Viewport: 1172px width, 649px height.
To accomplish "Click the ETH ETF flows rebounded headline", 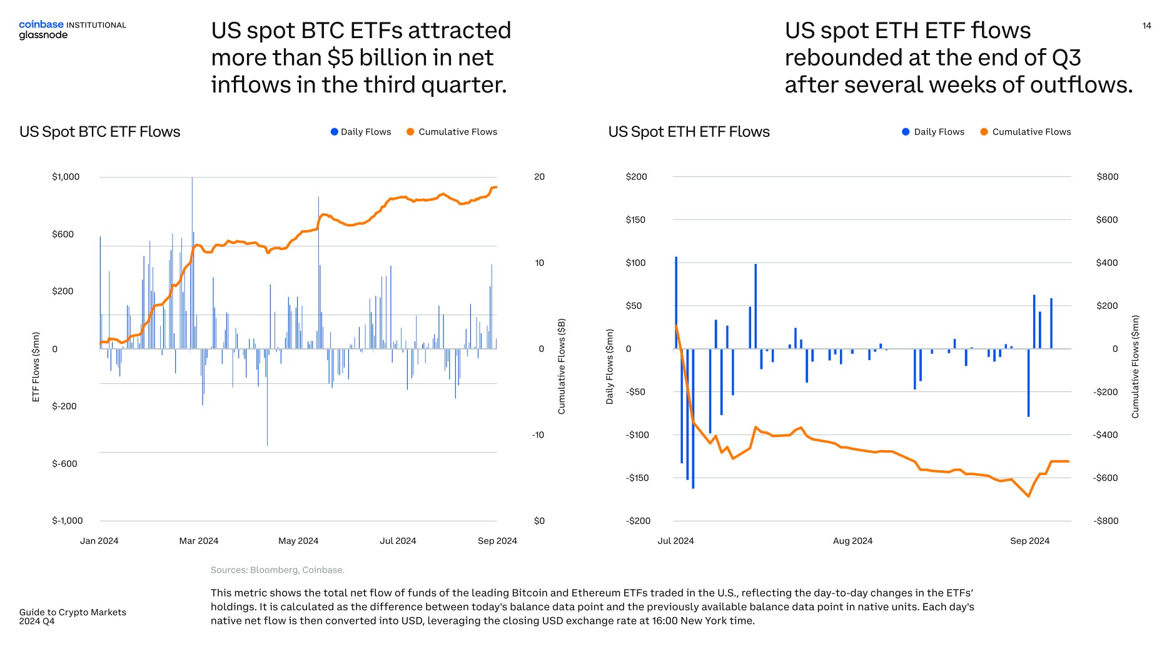I will tap(959, 58).
